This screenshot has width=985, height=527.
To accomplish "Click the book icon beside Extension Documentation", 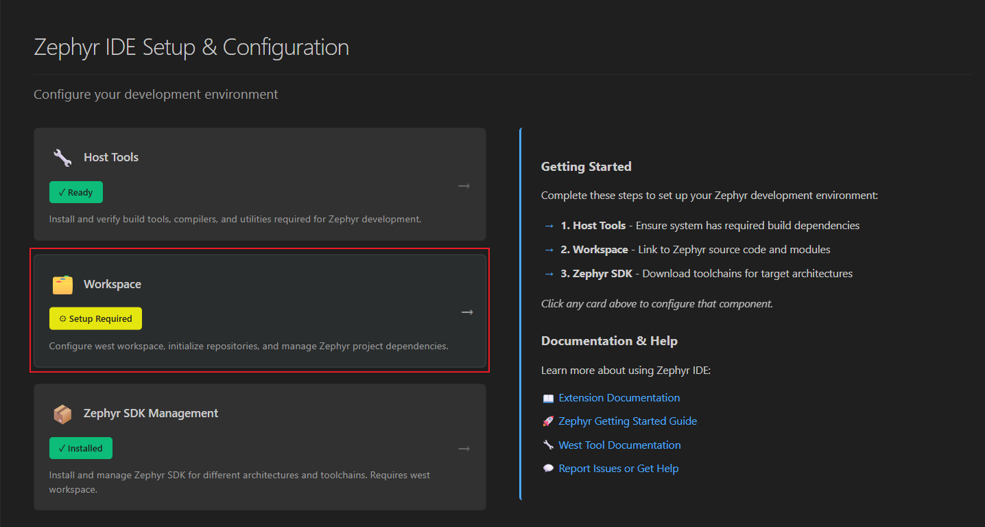I will tap(548, 399).
